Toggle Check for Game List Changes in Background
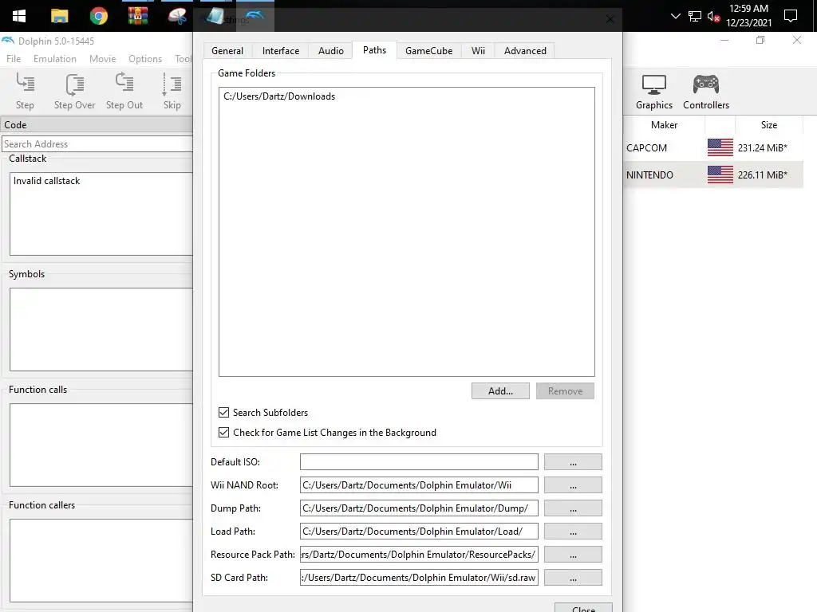This screenshot has width=817, height=612. (223, 433)
